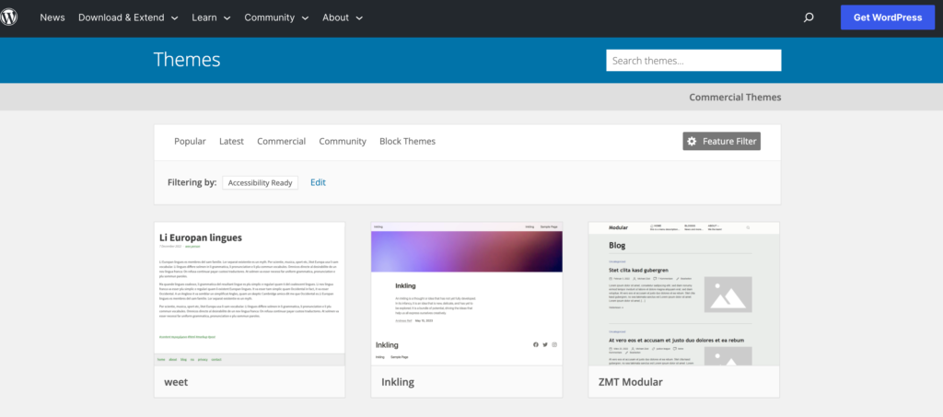943x417 pixels.
Task: Open the News page link
Action: [52, 17]
